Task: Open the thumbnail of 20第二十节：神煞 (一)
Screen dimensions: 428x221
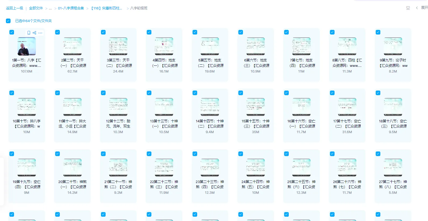Action: click(72, 168)
